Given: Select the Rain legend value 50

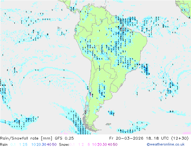Looking at the screenshot, I should click(x=54, y=145).
